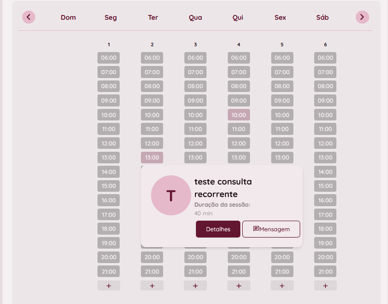Open Detalhes for teste consulta recorrente
Screen dimensions: 388x304
pyautogui.click(x=218, y=229)
